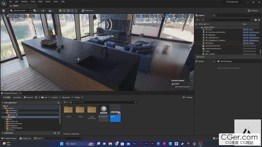Save the current level with the floppy disk icon

(4, 10)
